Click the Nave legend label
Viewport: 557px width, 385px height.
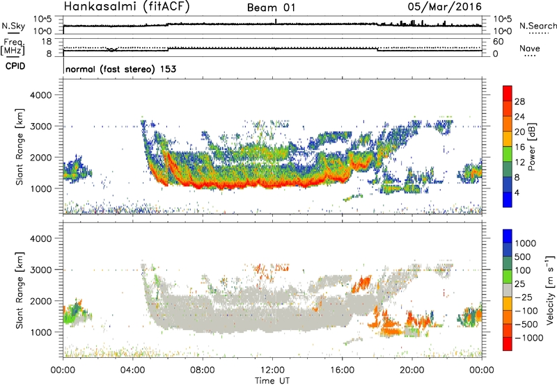click(530, 48)
